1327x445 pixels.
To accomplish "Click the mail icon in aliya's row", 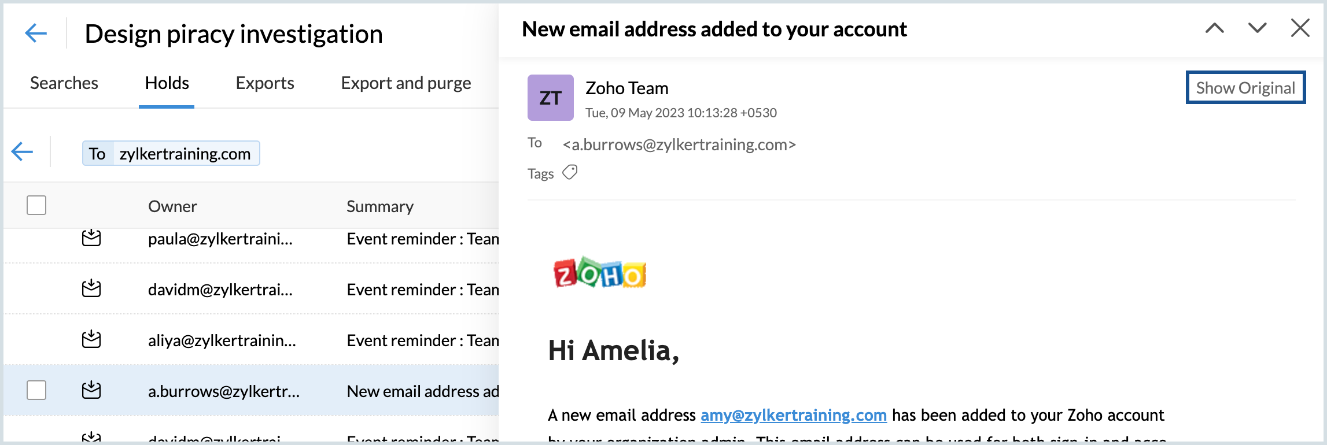I will [91, 339].
